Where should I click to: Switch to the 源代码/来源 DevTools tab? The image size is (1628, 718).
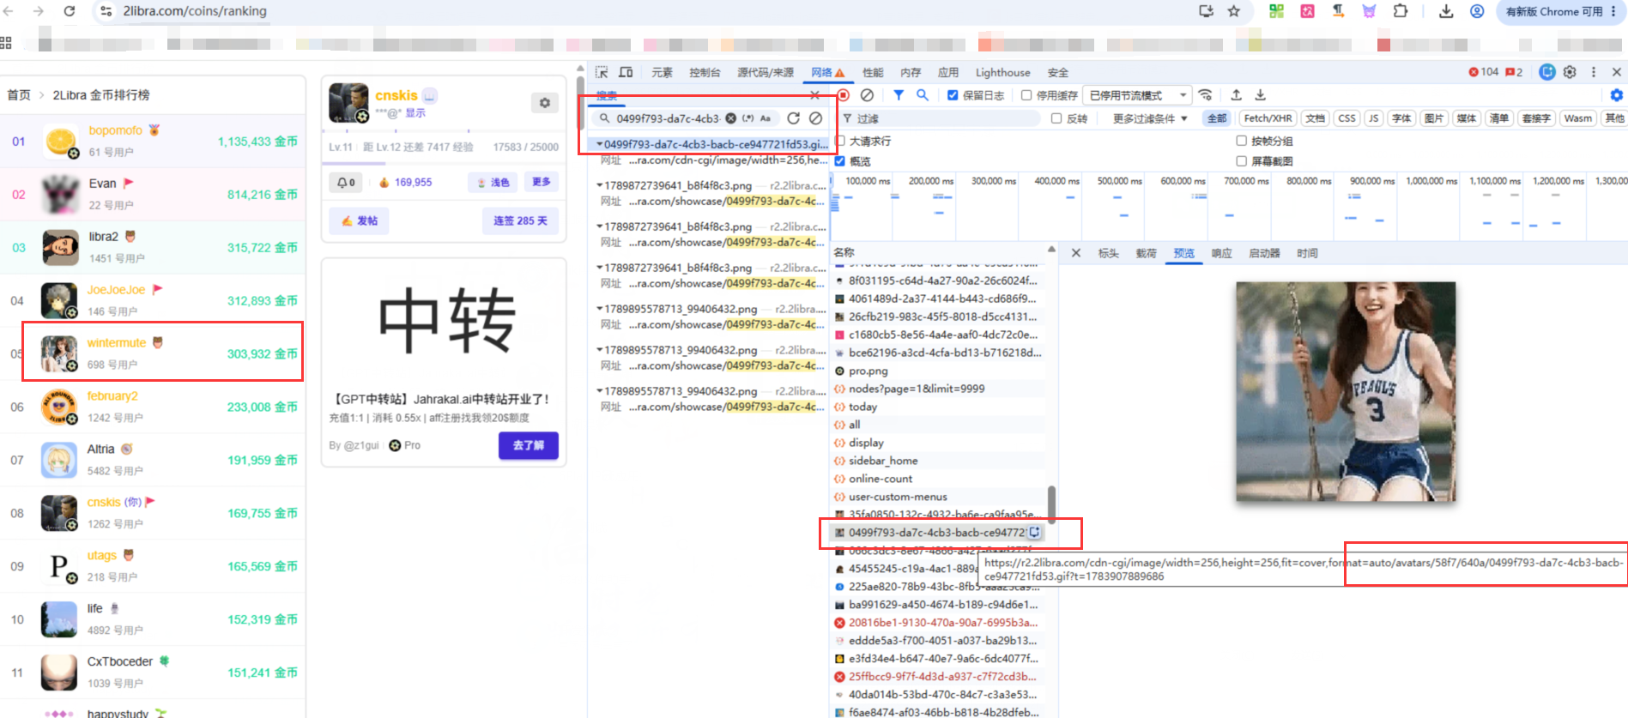point(766,72)
